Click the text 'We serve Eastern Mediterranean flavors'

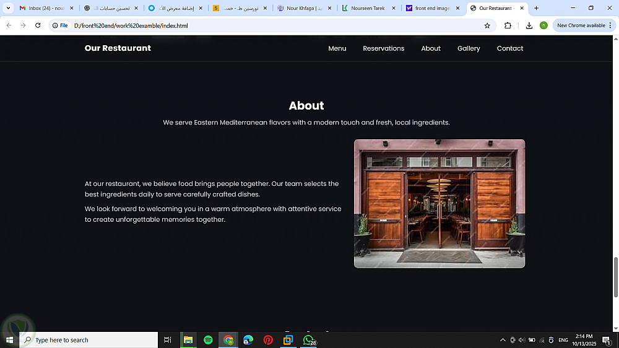tap(227, 123)
